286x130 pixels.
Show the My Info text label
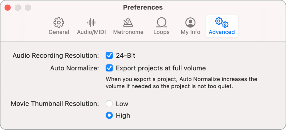(190, 32)
